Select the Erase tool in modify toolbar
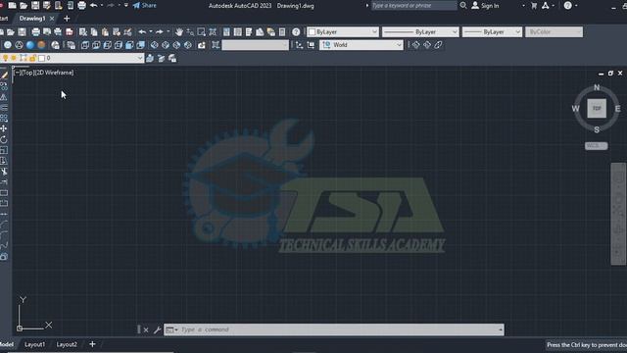This screenshot has height=353, width=627. pyautogui.click(x=4, y=76)
